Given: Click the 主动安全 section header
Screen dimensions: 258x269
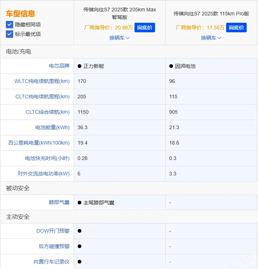Looking at the screenshot, I should 18,217.
